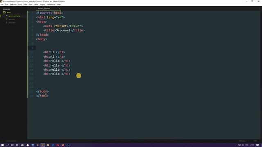Open Windows taskbar search

(x=7, y=145)
